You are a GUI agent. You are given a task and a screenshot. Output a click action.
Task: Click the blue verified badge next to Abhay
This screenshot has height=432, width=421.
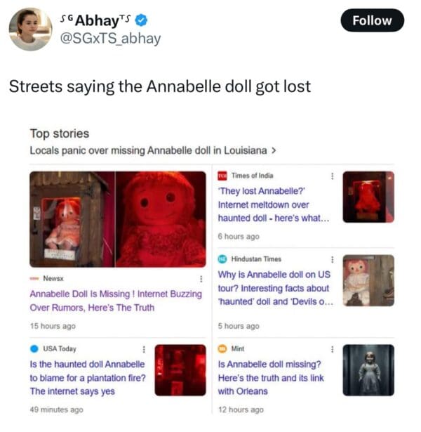coord(142,20)
